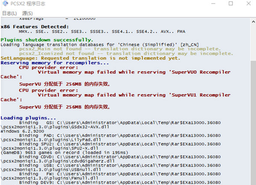The height and width of the screenshot is (185, 256).
Task: Click the 'SetLanguage: Requested translation' warning line
Action: (90, 58)
